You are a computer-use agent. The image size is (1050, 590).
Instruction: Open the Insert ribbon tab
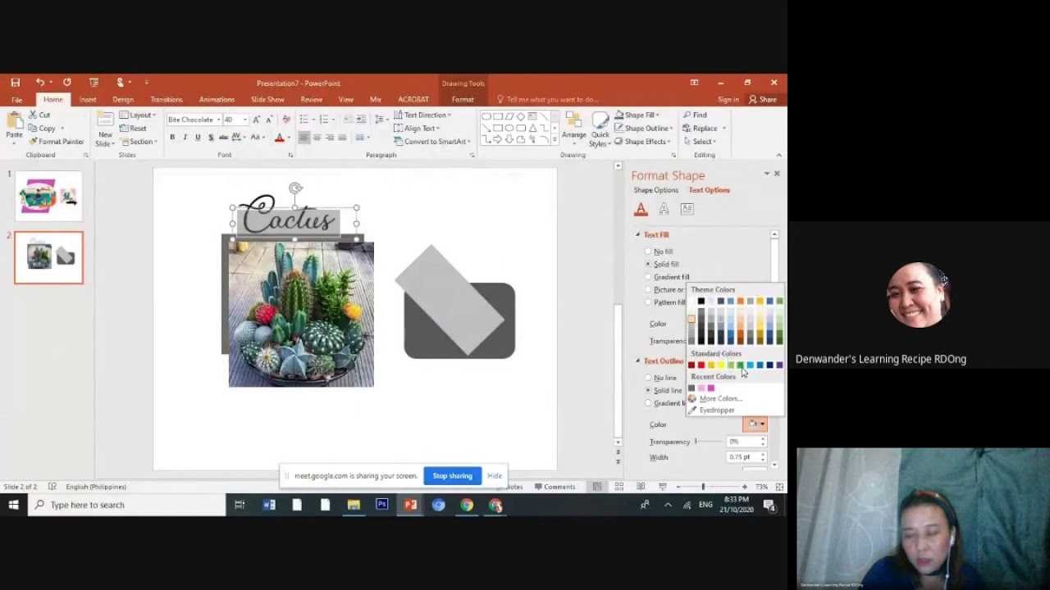pos(88,99)
